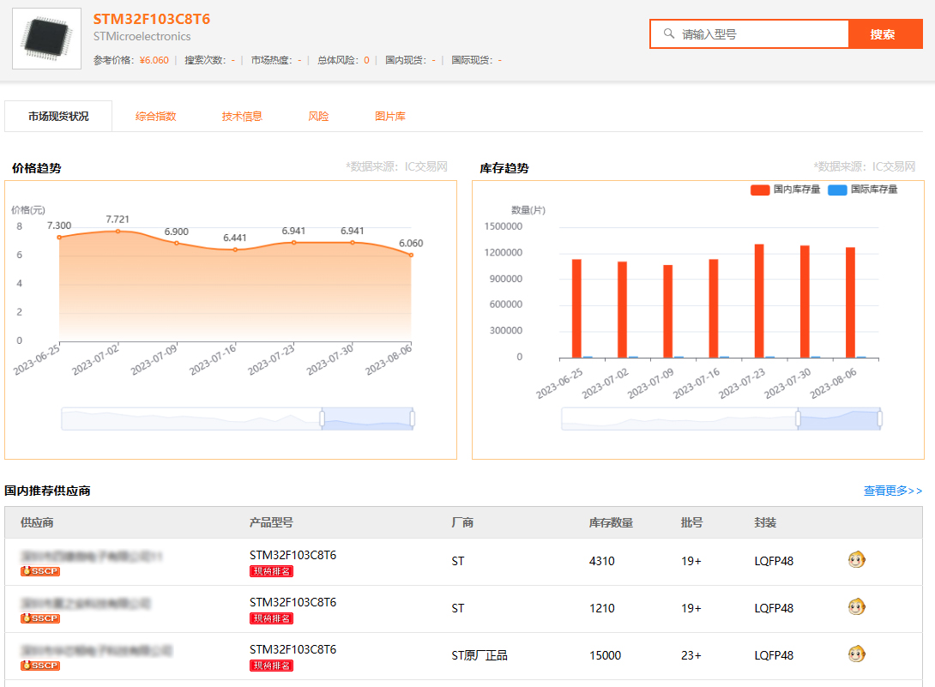Viewport: 935px width, 687px height.
Task: Click the orange 搜索 button
Action: [885, 34]
